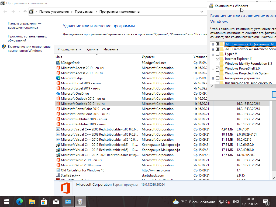276x207 pixels.
Task: Open the notification center icon
Action: coord(266,202)
